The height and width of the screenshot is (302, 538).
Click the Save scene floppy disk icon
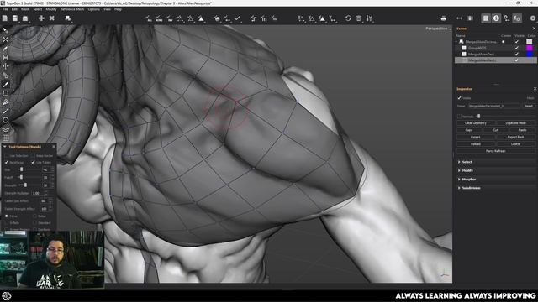pyautogui.click(x=15, y=18)
